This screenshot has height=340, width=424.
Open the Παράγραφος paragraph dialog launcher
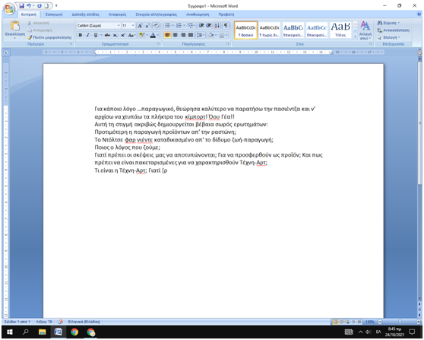(228, 44)
